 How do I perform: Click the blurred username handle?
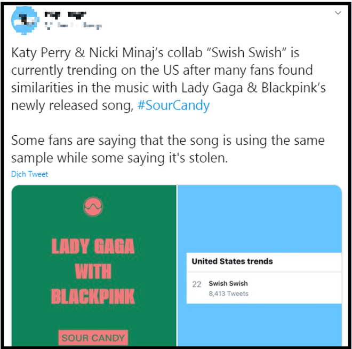point(73,26)
